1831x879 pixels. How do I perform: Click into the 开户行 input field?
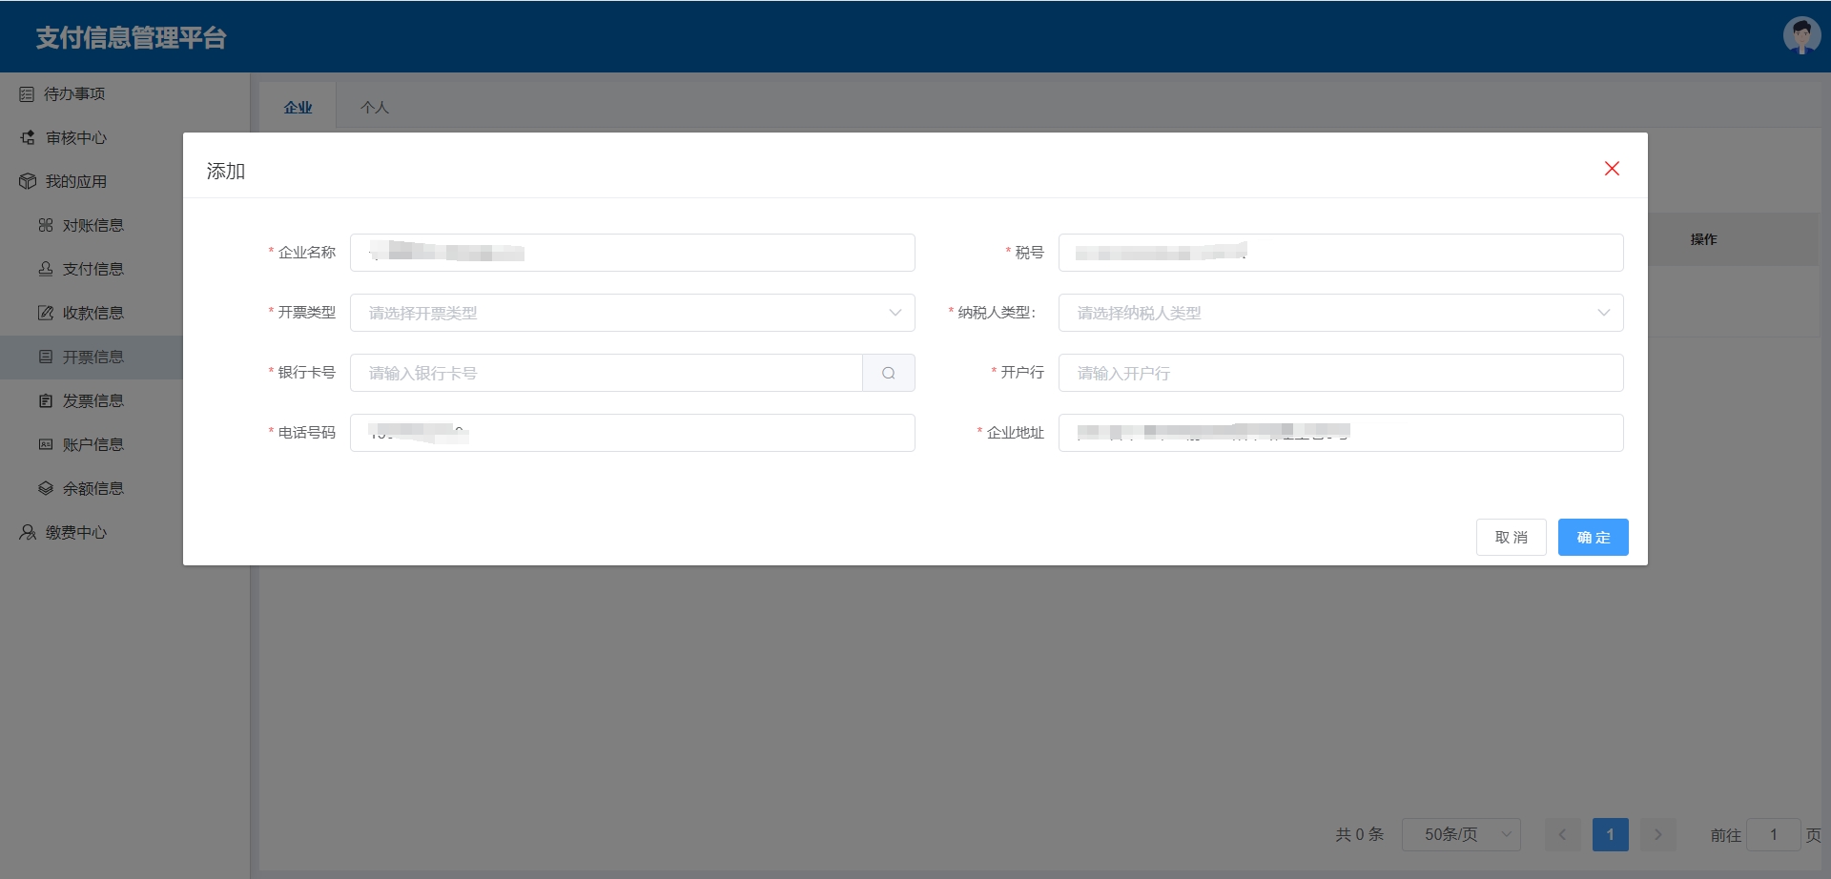pyautogui.click(x=1340, y=373)
